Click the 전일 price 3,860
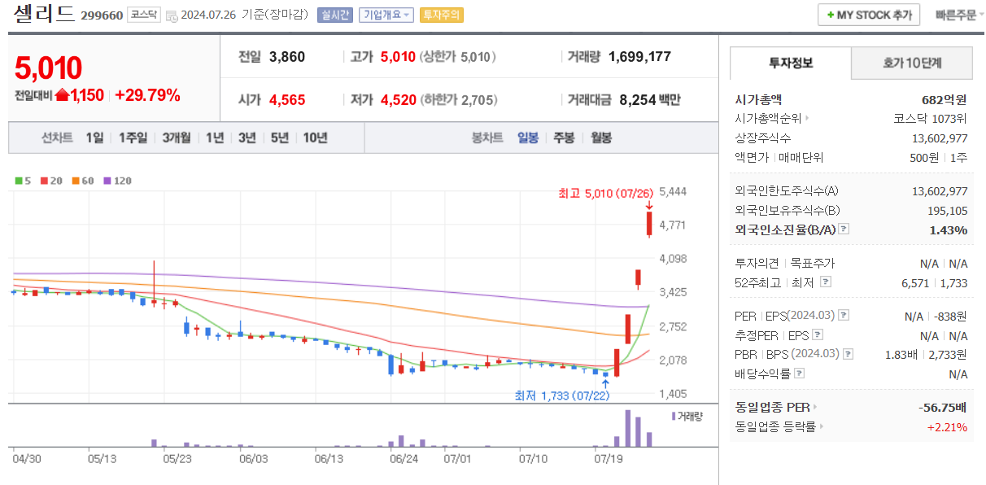 point(286,57)
